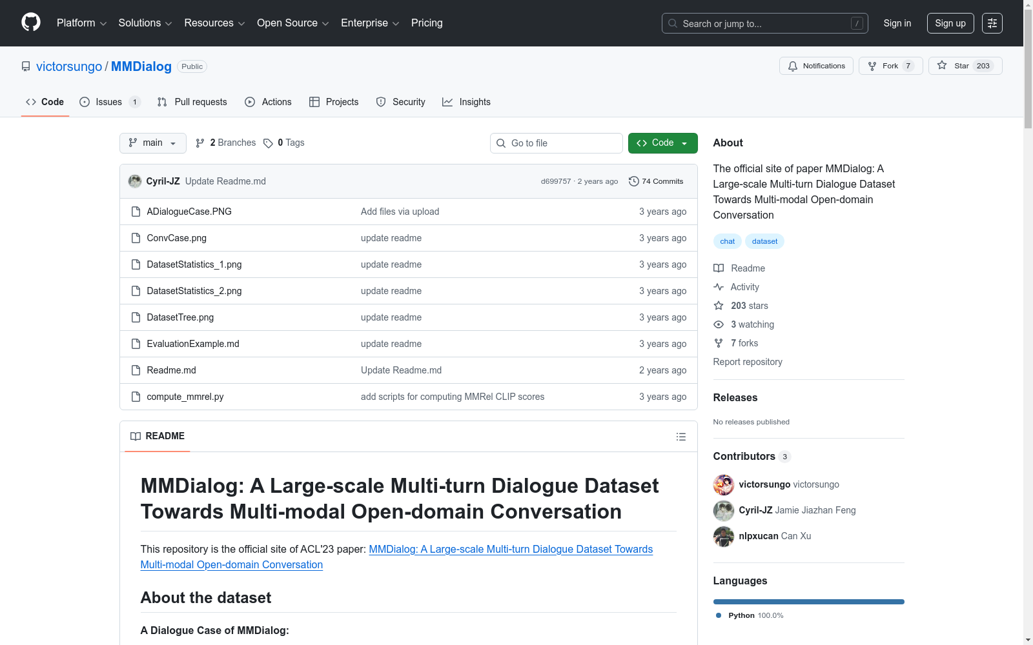The width and height of the screenshot is (1033, 645).
Task: Click the branch icon next to Branches
Action: click(x=200, y=143)
